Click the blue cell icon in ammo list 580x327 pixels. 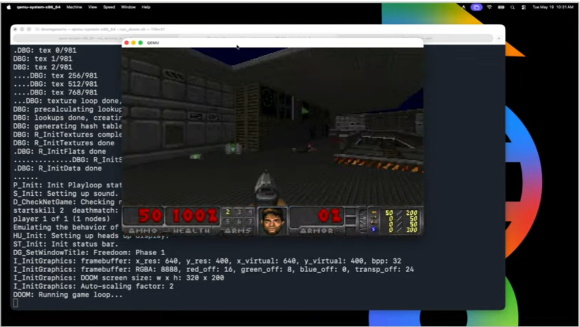tap(374, 229)
